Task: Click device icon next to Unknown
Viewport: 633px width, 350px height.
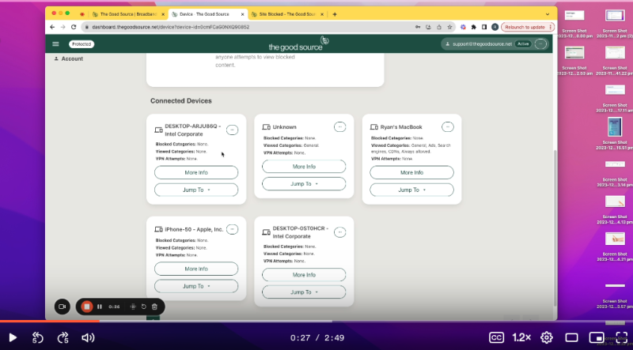Action: 267,127
